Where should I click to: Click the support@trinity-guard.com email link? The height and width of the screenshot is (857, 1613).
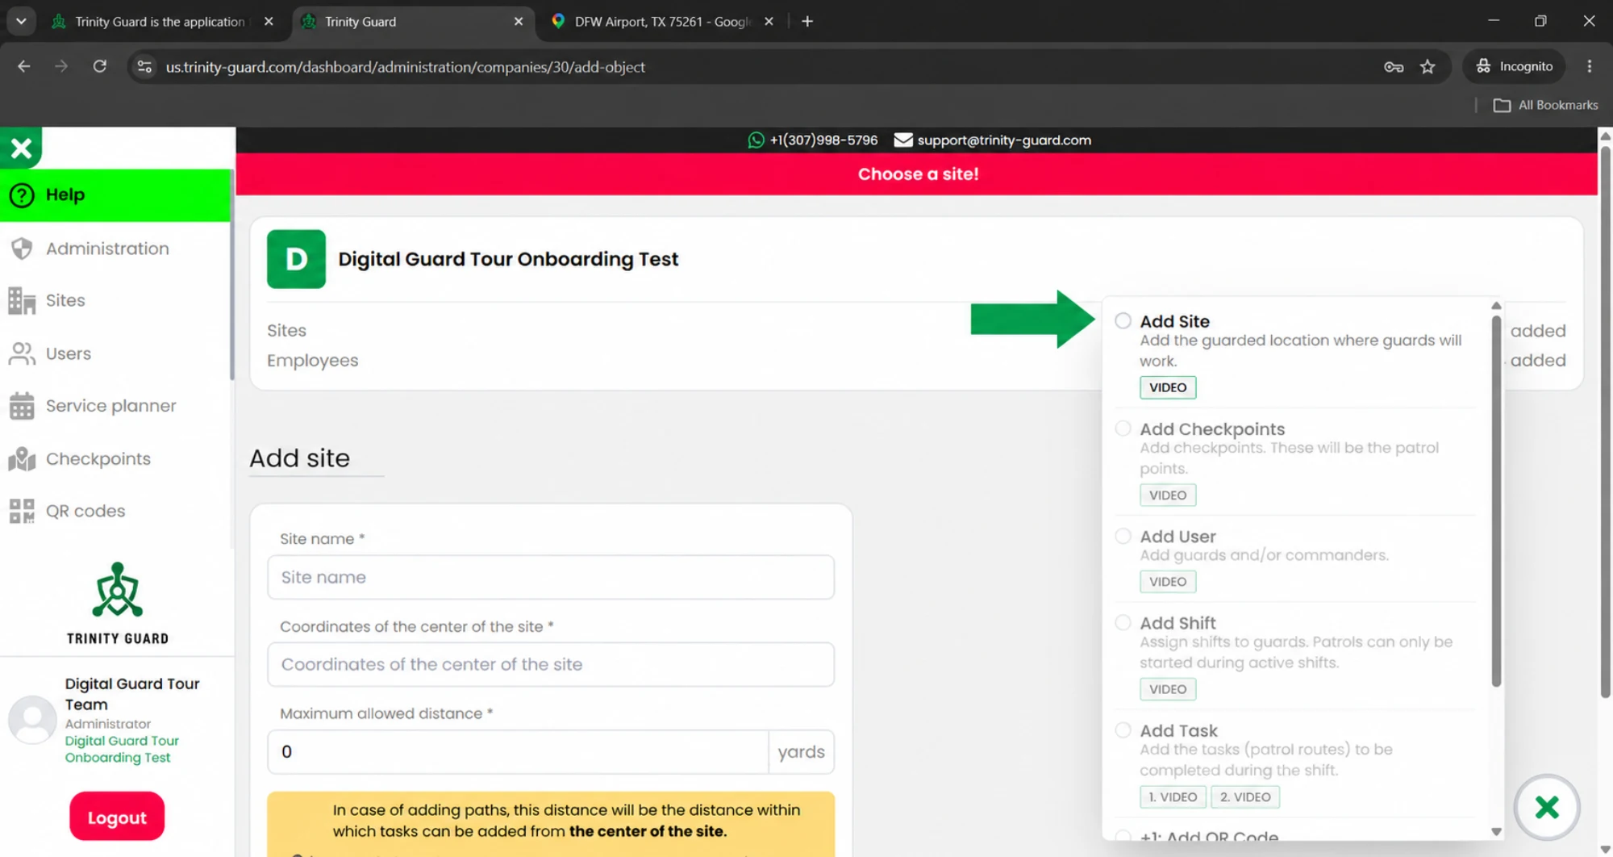tap(1003, 140)
